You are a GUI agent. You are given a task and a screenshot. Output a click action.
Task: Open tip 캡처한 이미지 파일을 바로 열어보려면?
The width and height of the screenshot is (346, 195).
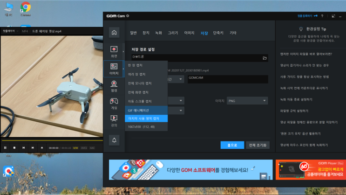click(x=306, y=54)
